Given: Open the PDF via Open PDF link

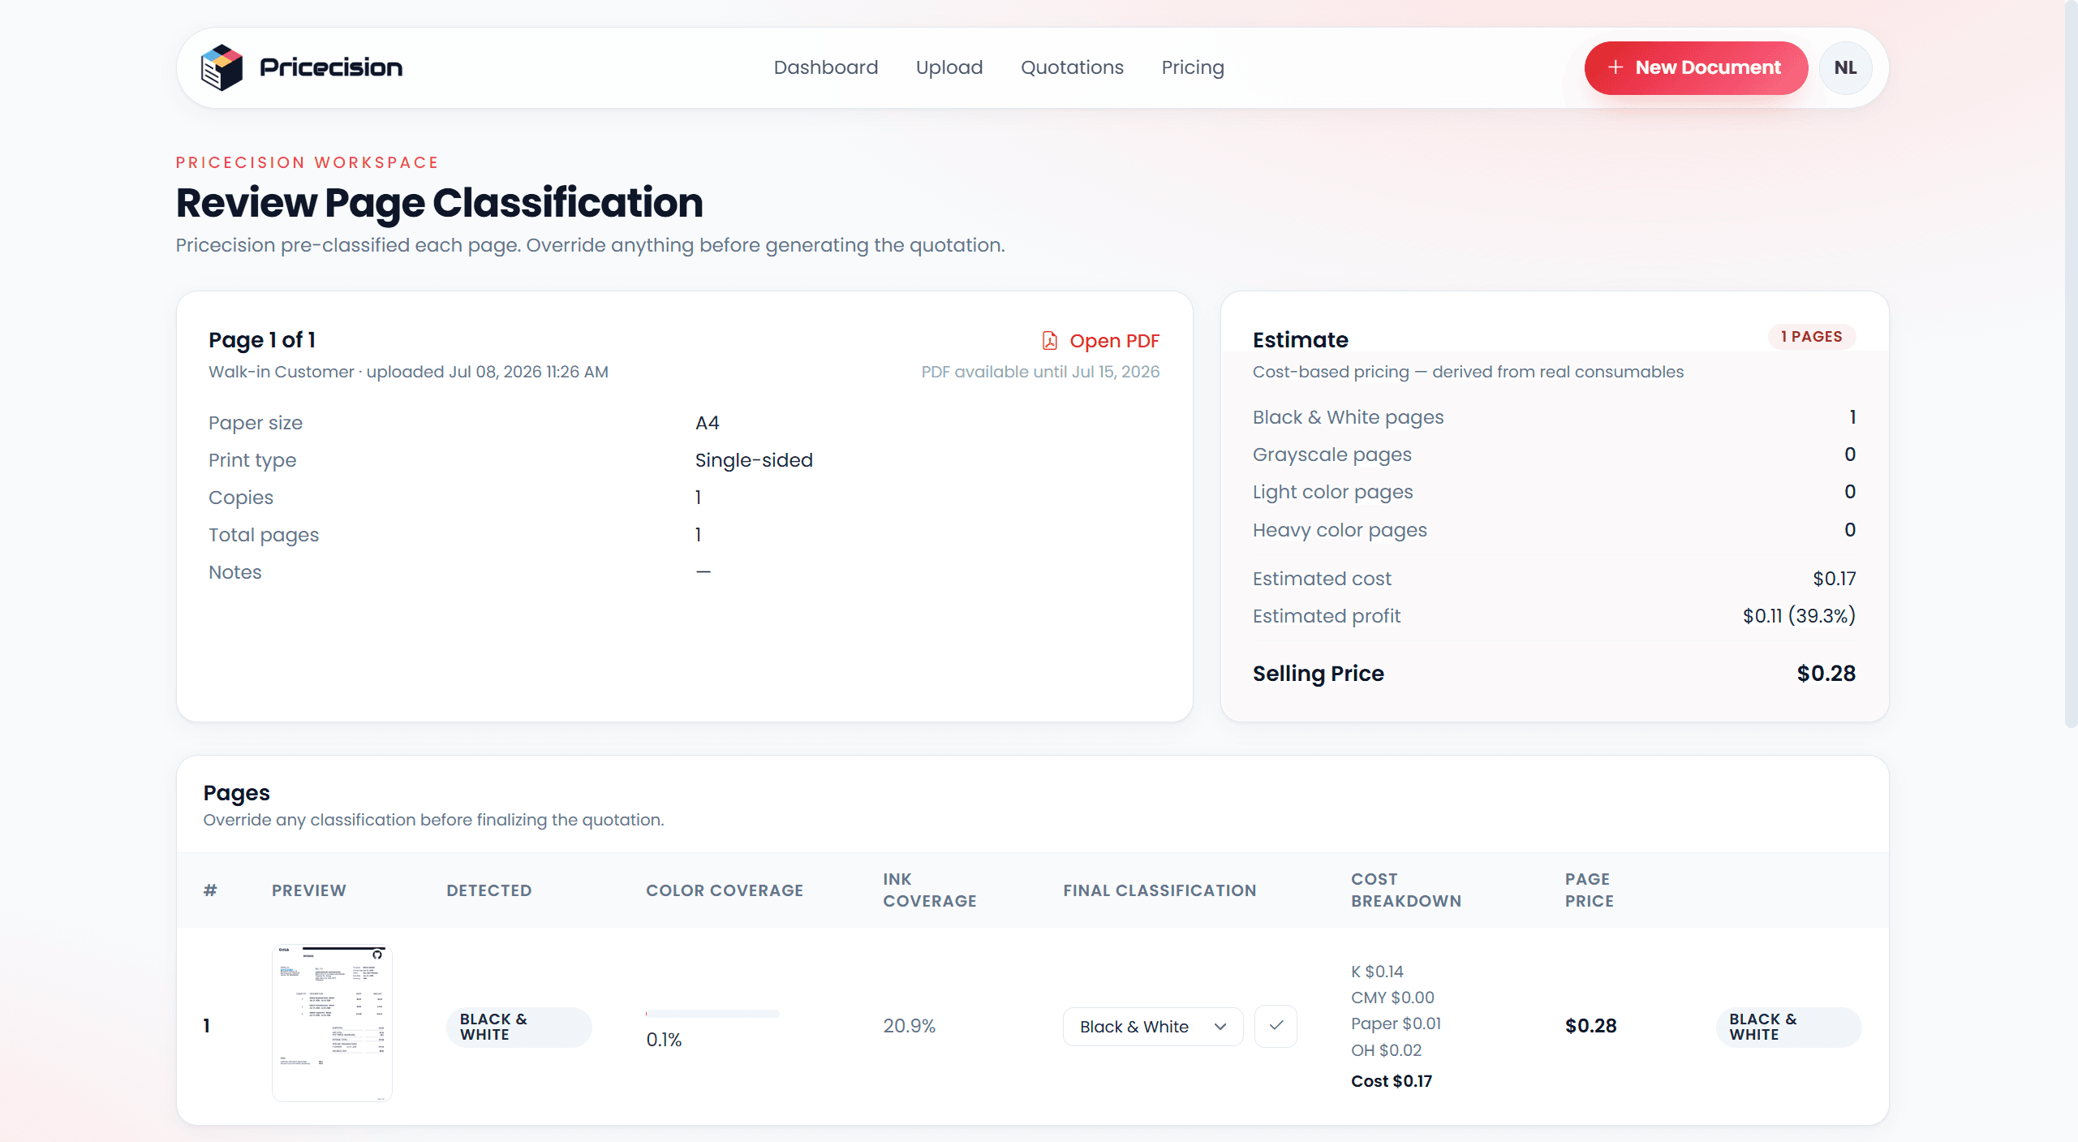Looking at the screenshot, I should click(1100, 341).
